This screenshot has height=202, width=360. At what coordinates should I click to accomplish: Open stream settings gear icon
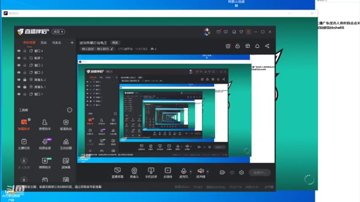tap(241, 172)
